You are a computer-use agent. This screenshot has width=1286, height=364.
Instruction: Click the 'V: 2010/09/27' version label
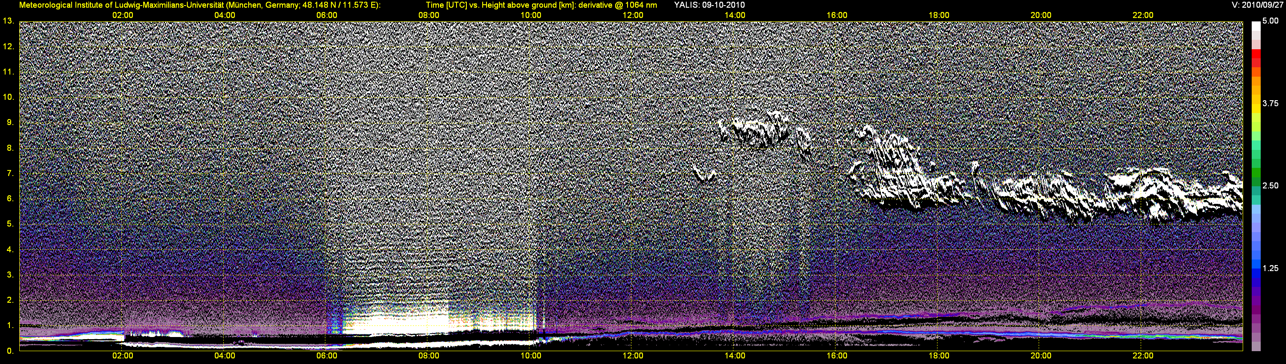(1256, 5)
